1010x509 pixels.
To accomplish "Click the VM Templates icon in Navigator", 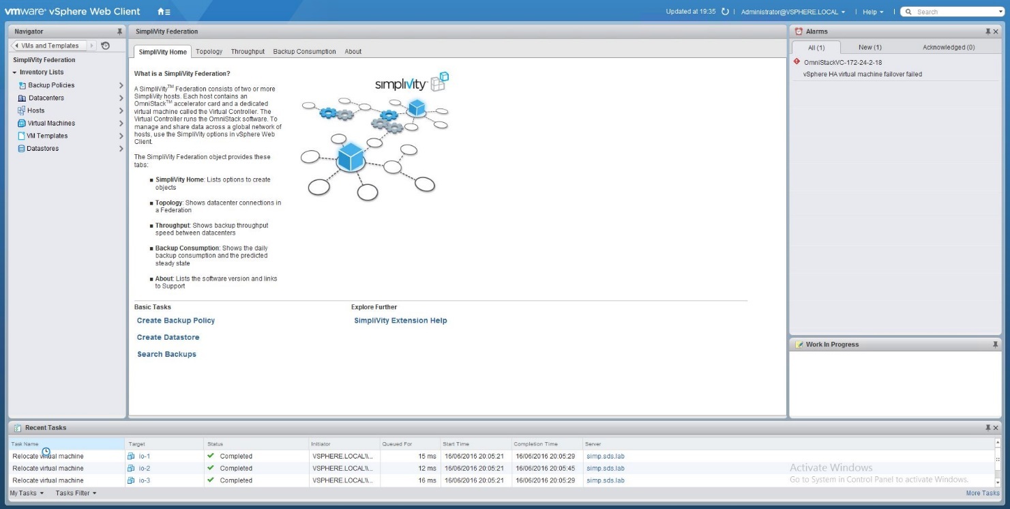I will 21,136.
